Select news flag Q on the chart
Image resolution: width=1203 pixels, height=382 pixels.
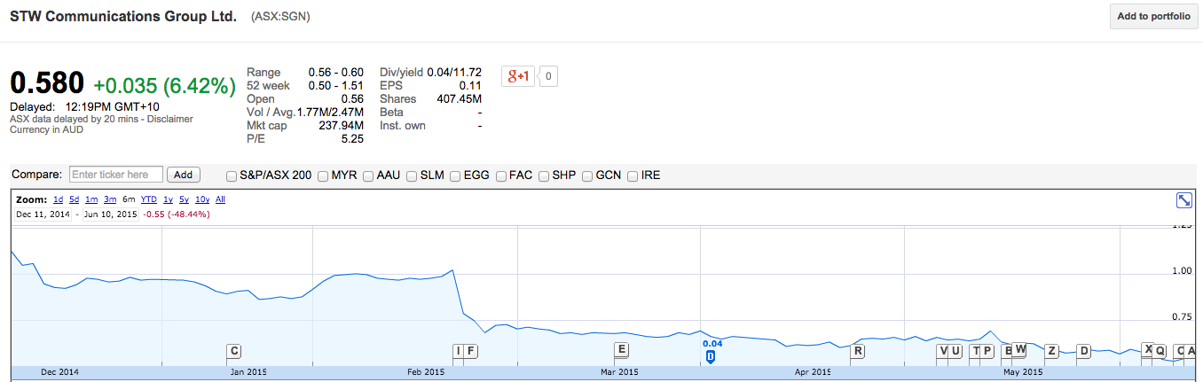1160,351
